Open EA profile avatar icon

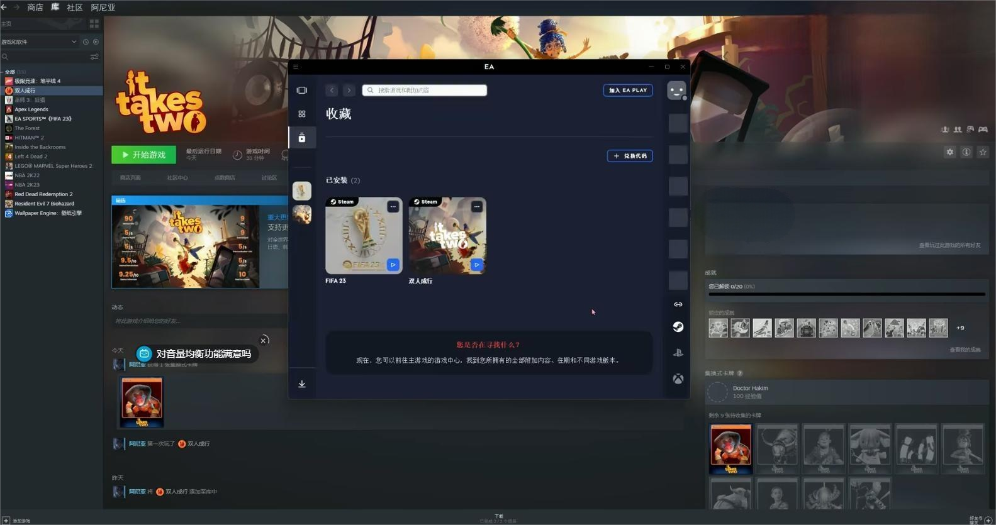[x=676, y=91]
